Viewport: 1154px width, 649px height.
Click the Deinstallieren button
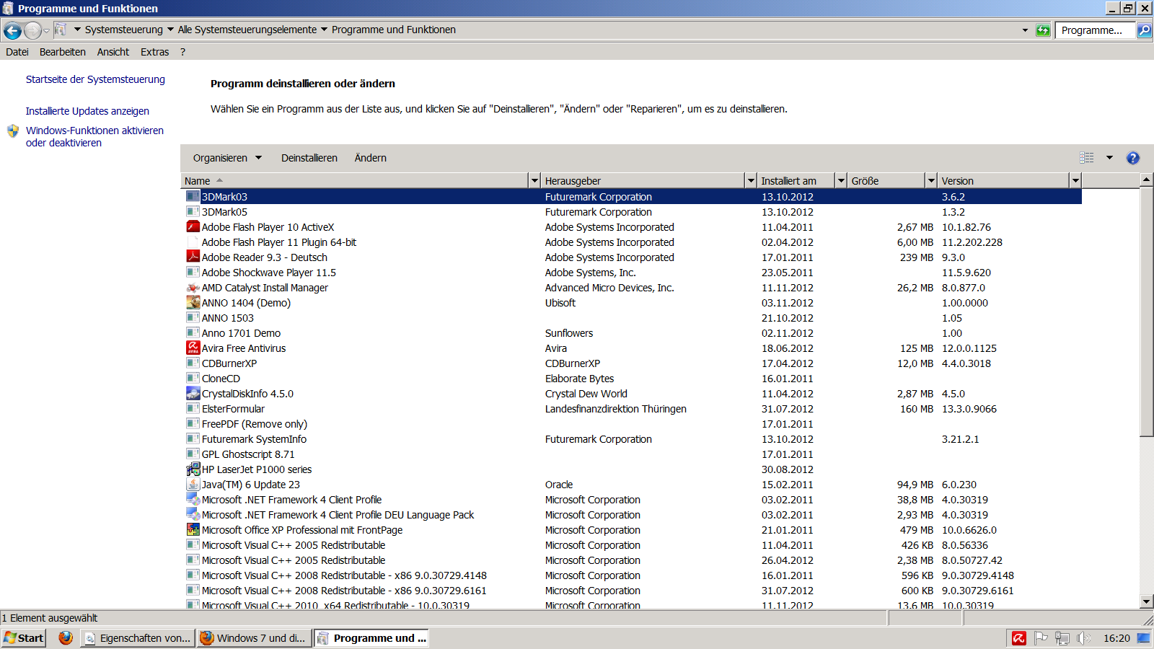tap(309, 158)
